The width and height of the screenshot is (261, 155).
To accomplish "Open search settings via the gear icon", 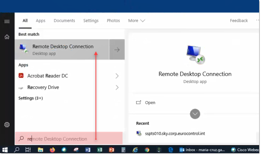I will point(7,125).
